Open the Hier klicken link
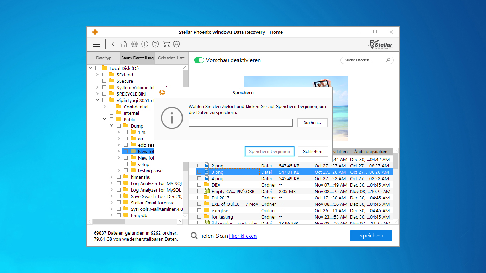 (x=243, y=236)
